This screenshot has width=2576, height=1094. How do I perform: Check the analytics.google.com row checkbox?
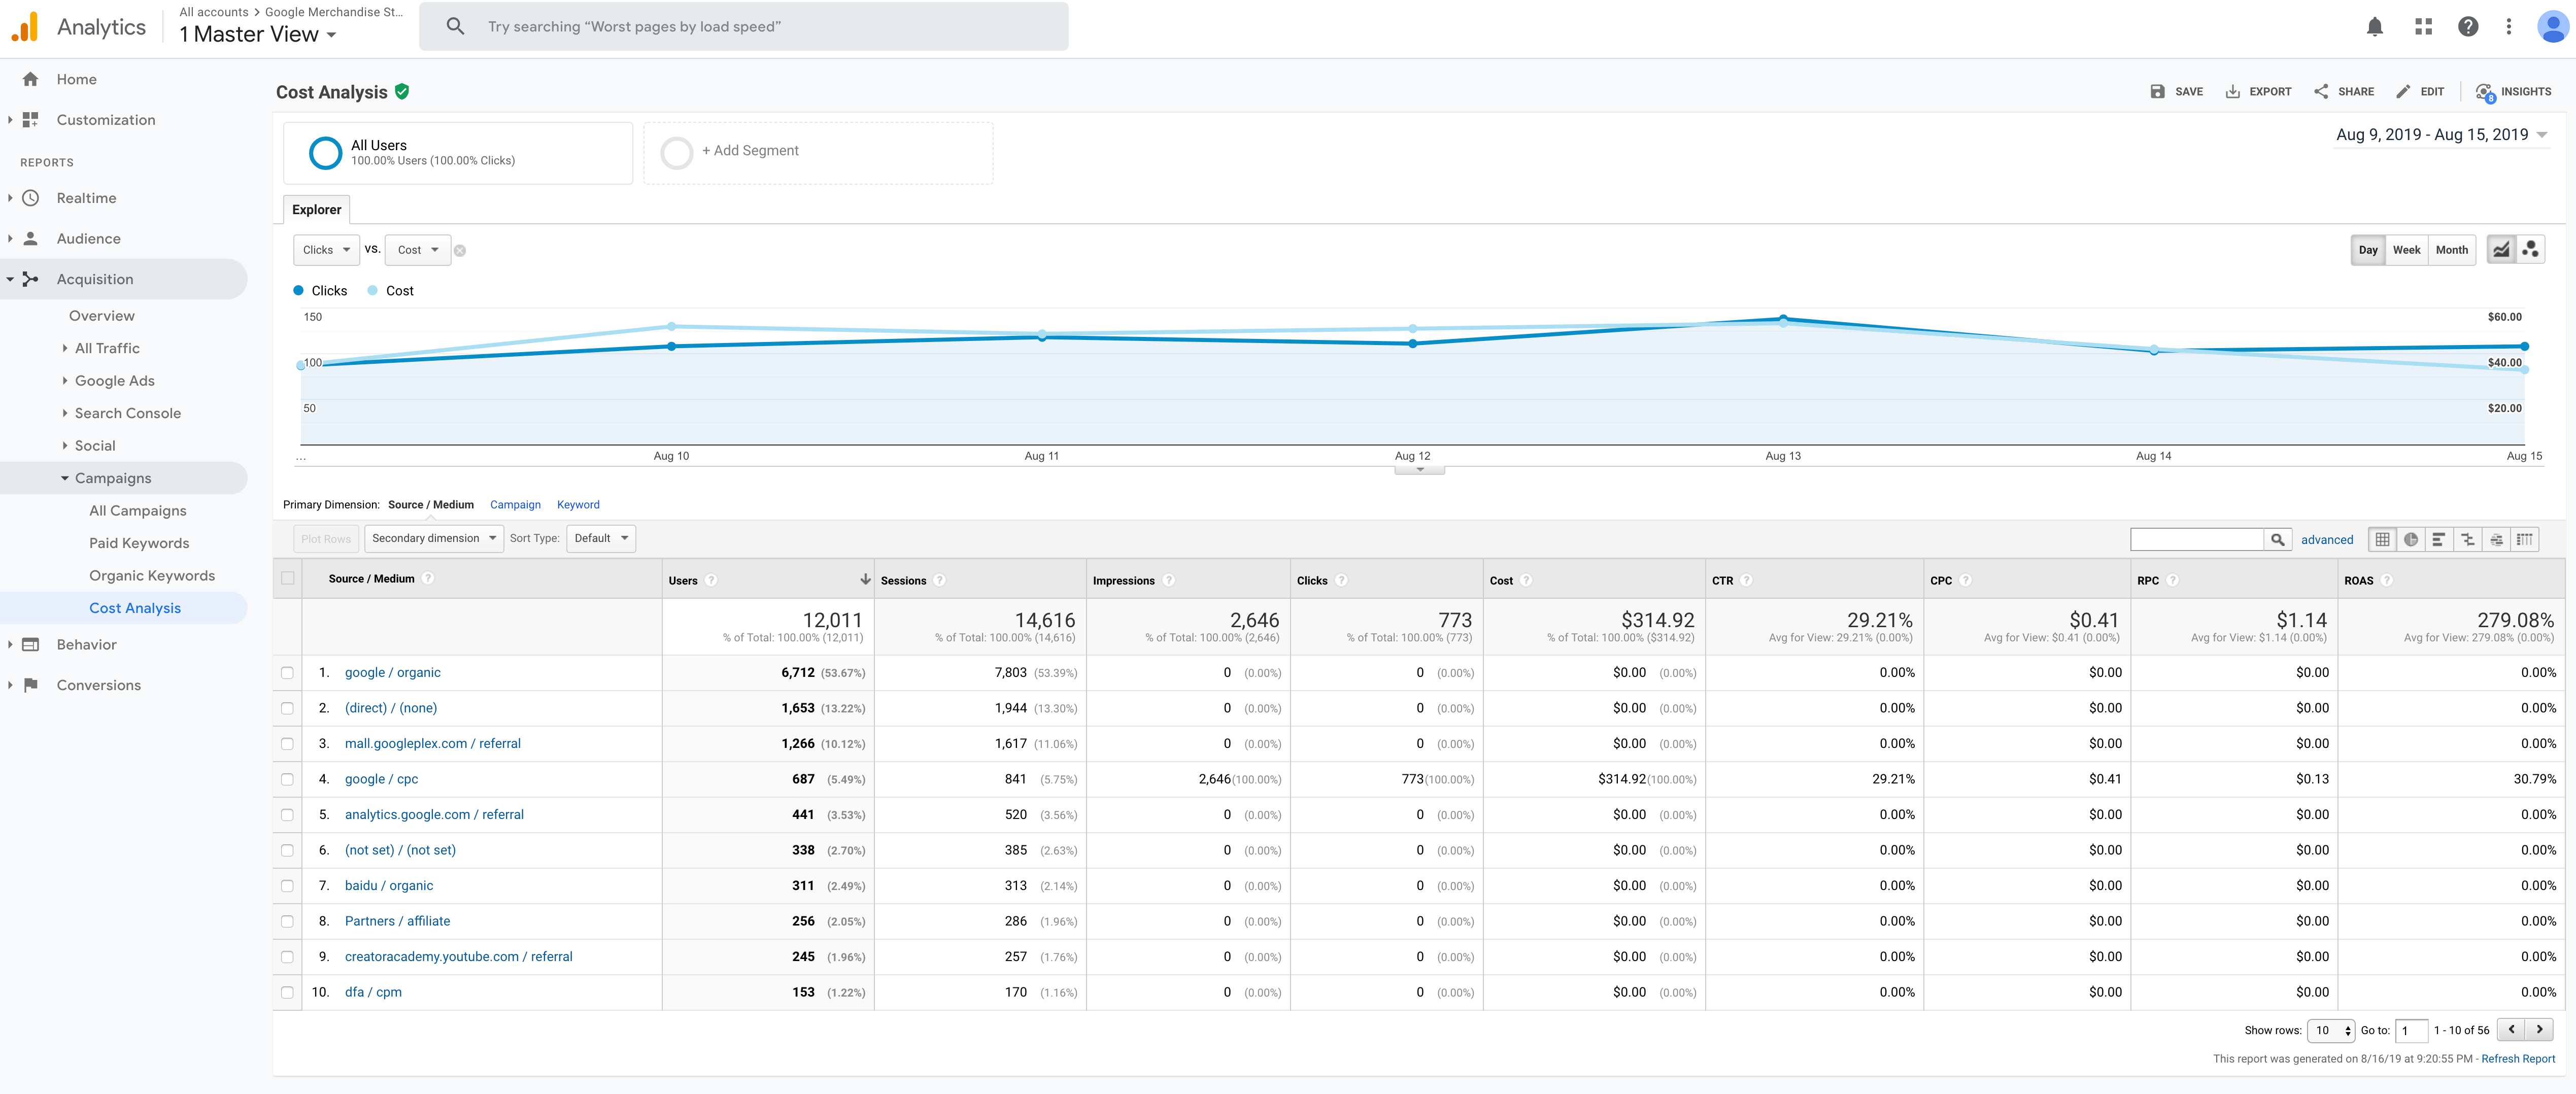[288, 815]
